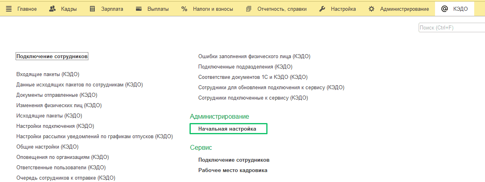Open Изменения физических лиц (КЭДО)
485x182 pixels.
click(59, 106)
